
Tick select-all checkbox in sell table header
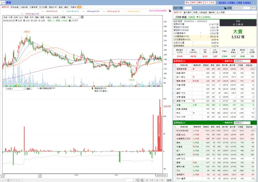tap(174, 127)
